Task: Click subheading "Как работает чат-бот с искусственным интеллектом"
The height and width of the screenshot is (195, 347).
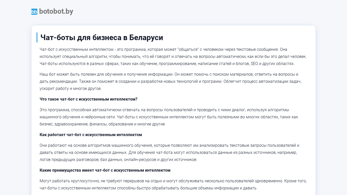Action: [x=91, y=135]
